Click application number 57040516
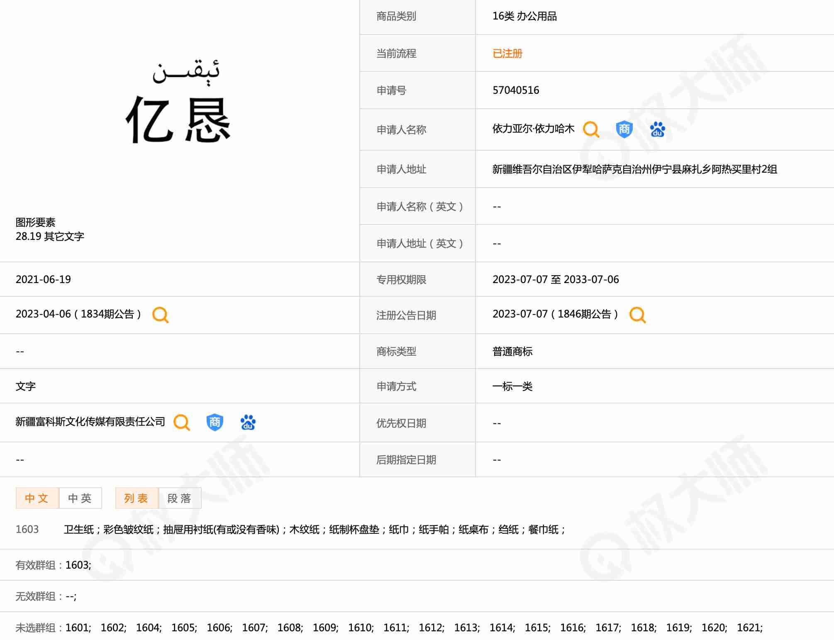 (x=516, y=90)
